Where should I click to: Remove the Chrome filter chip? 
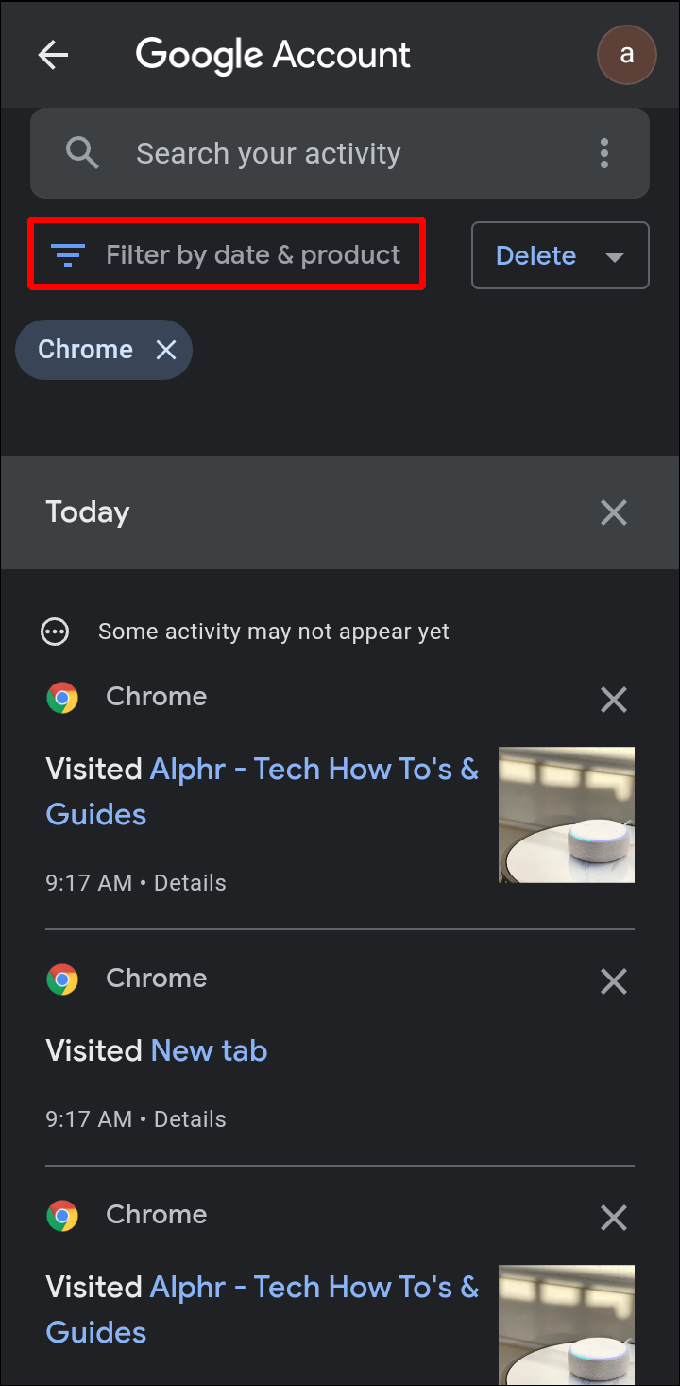click(166, 350)
